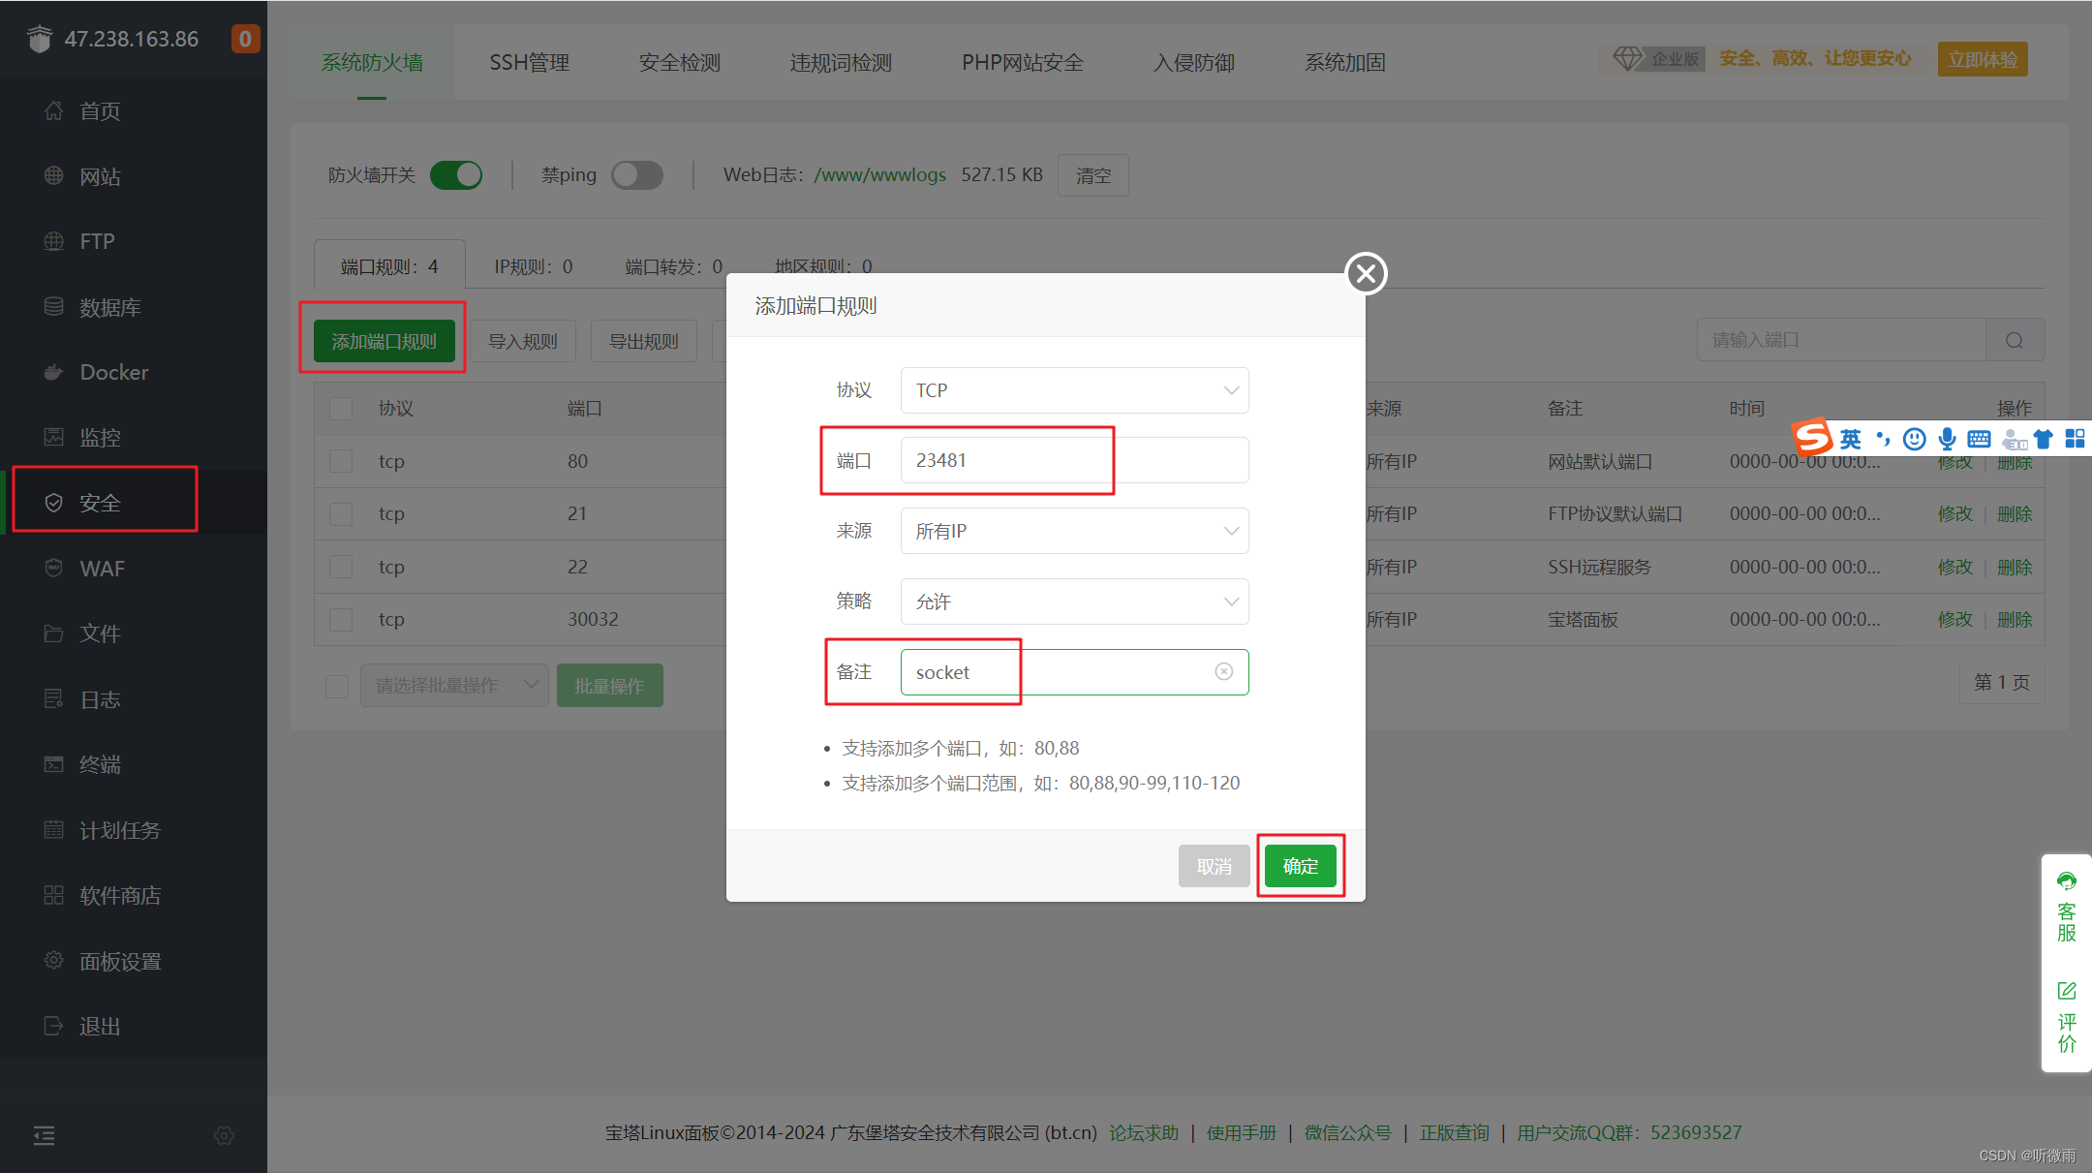
Task: Open the 网站 website icon in sidebar
Action: (x=54, y=176)
